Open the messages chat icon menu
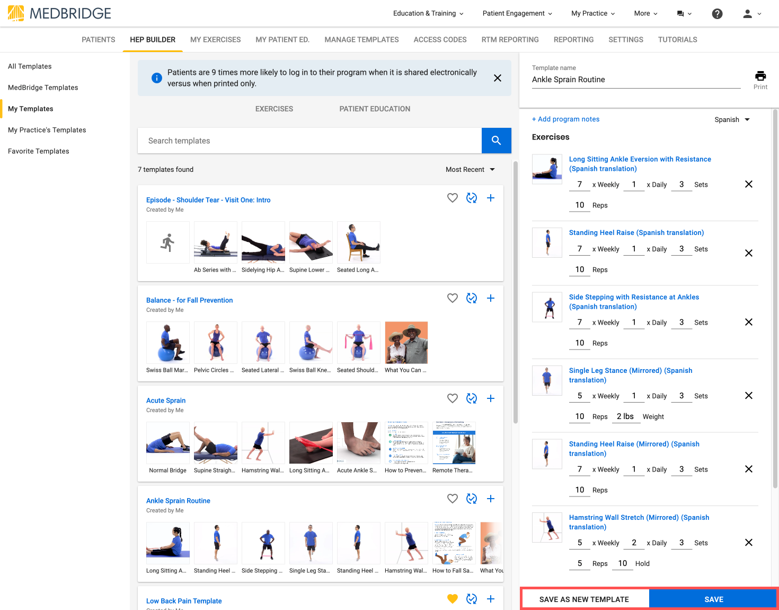The width and height of the screenshot is (779, 610). (684, 14)
